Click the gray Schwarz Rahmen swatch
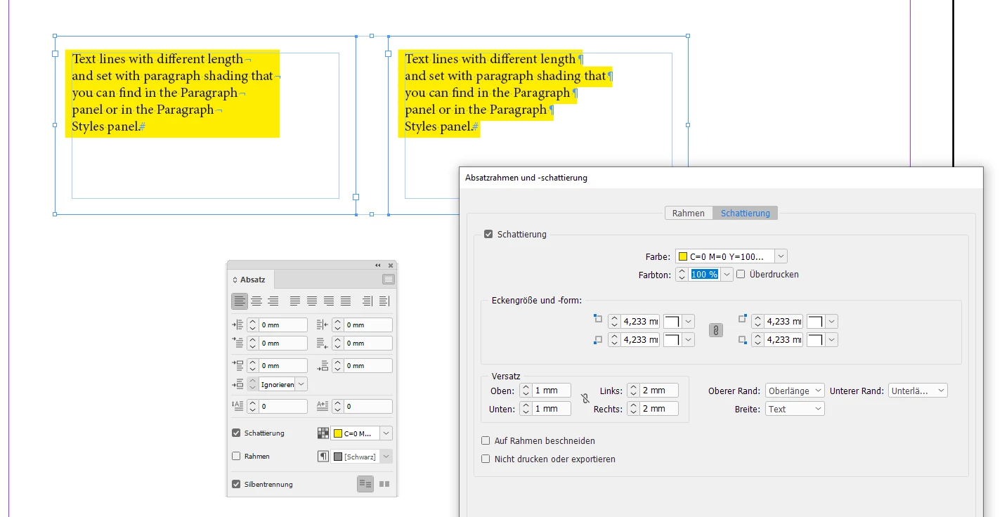 coord(338,457)
